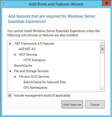Screen dimensions: 112x117
Task: Click the scroll down arrow in the features list
Action: pos(102,89)
